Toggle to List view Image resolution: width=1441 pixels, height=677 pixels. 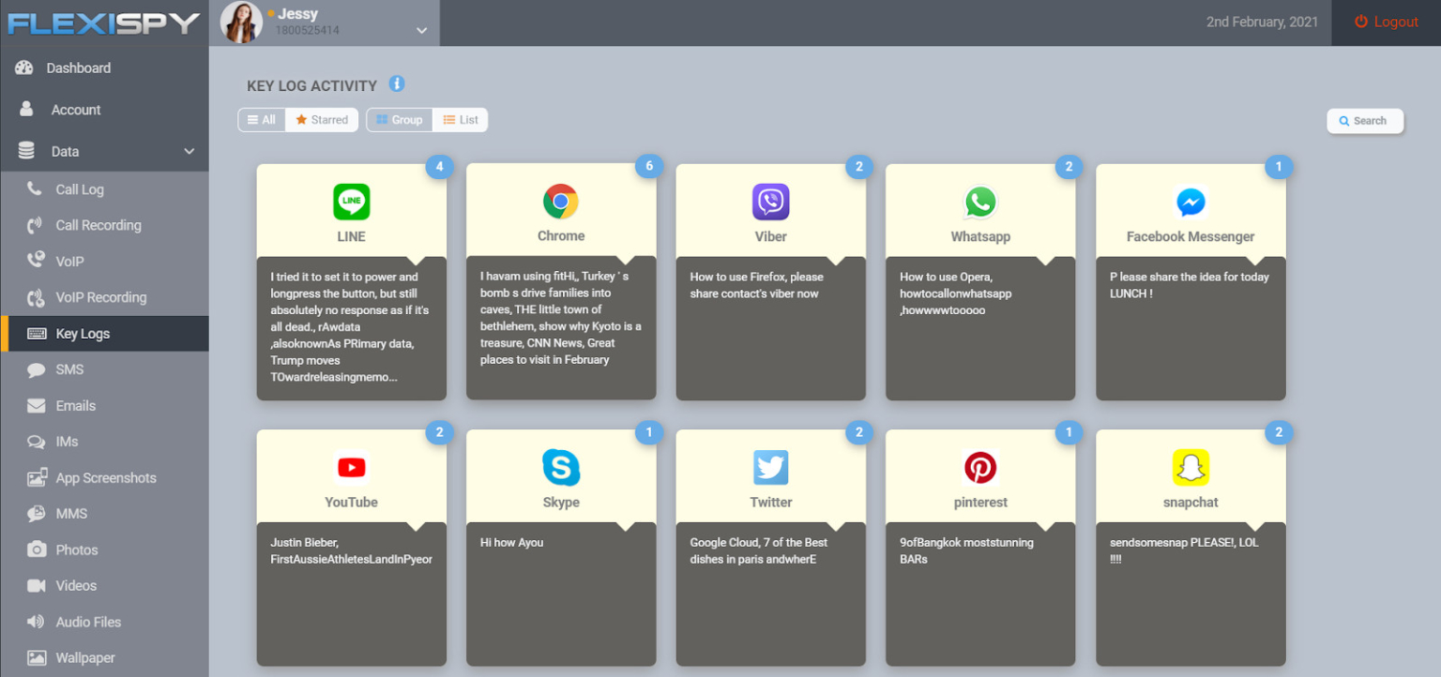[461, 120]
